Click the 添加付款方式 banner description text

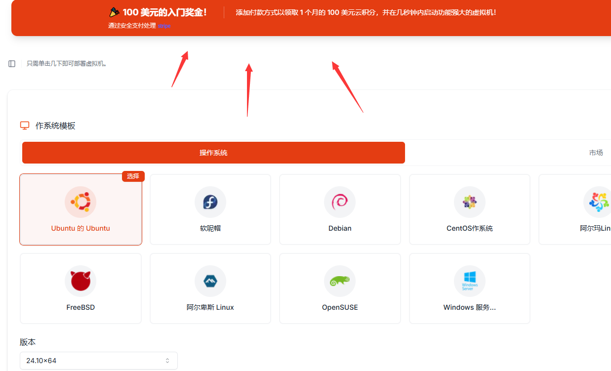coord(366,12)
